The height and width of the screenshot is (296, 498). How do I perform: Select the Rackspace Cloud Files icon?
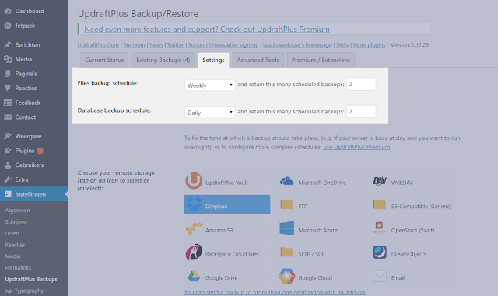[x=194, y=252]
